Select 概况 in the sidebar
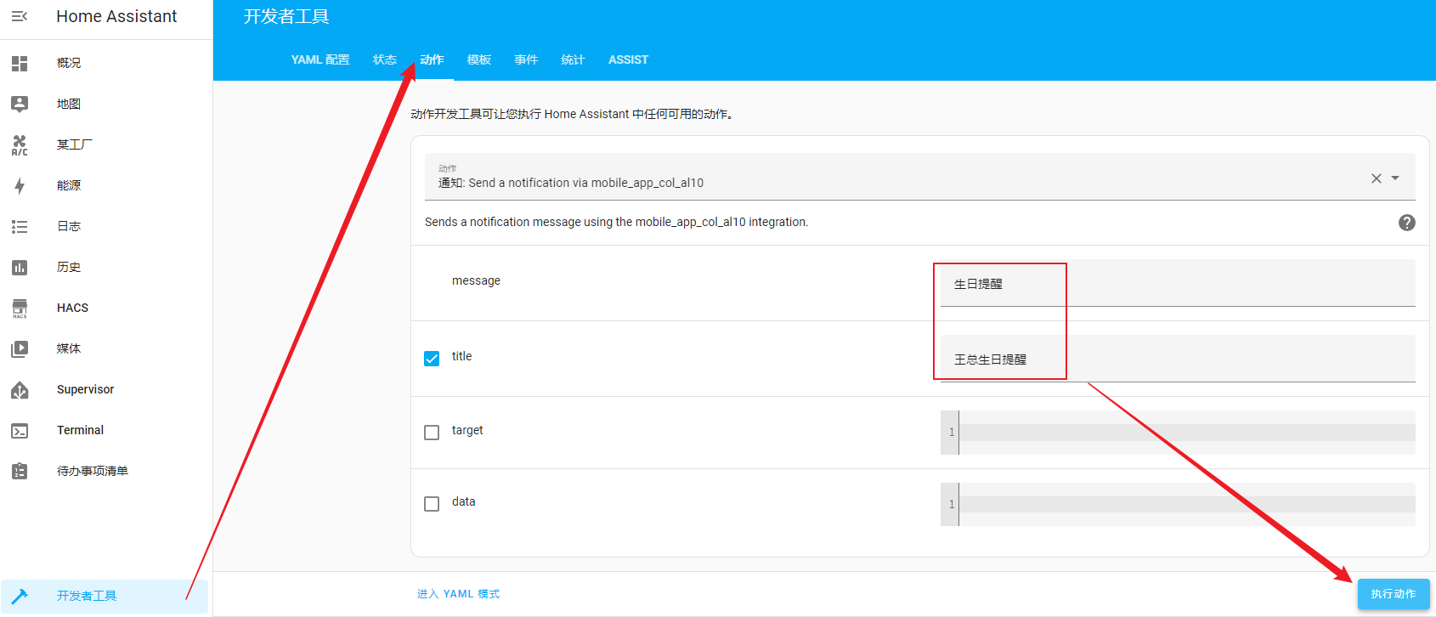 (69, 63)
